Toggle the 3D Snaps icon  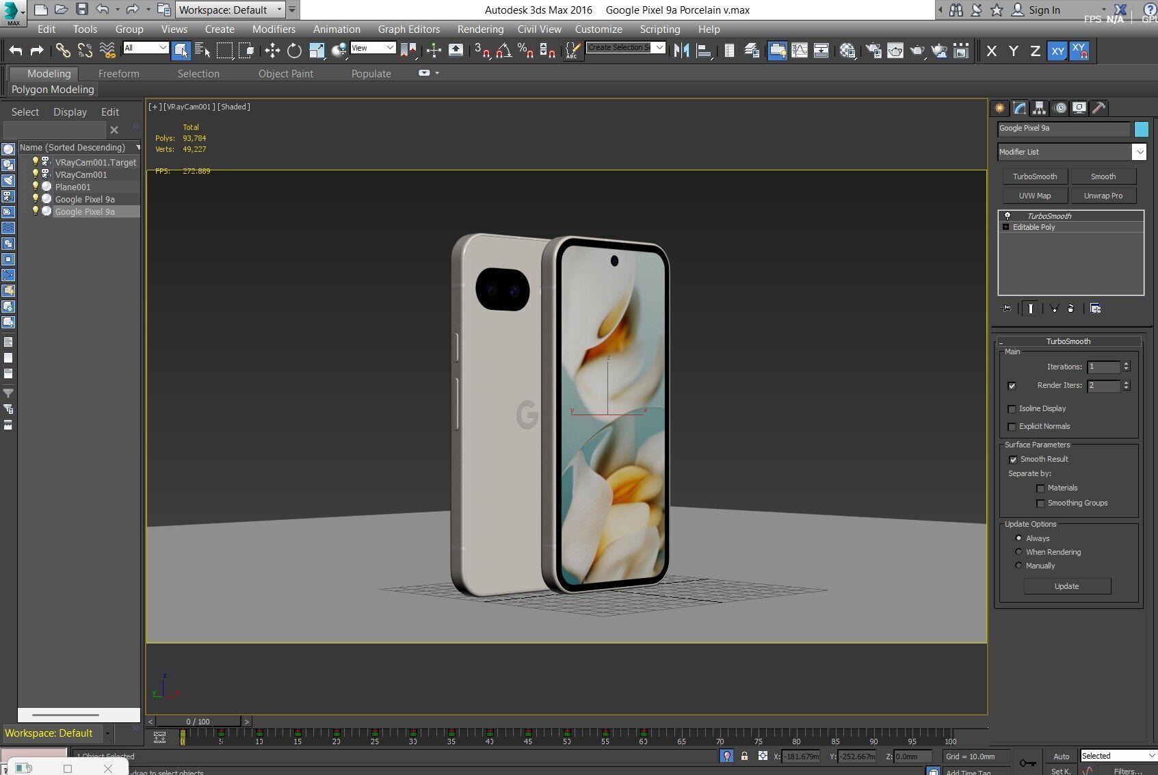coord(483,51)
